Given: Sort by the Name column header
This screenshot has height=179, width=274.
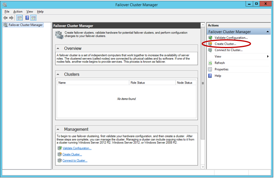Looking at the screenshot, I should click(93, 82).
